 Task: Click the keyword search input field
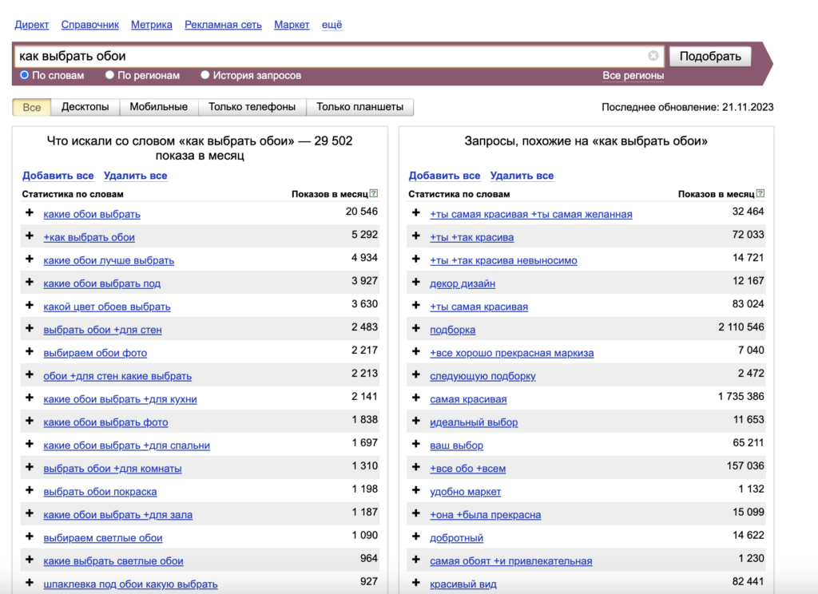point(328,56)
